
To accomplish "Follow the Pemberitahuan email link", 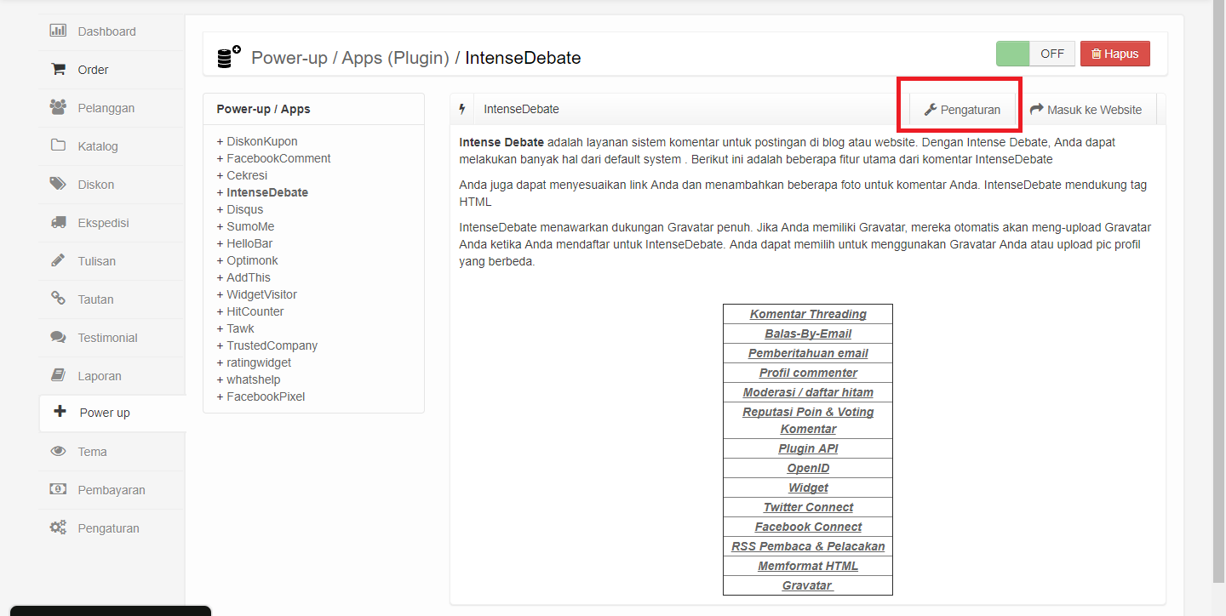I will coord(808,353).
